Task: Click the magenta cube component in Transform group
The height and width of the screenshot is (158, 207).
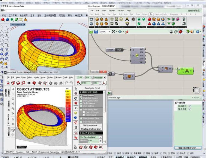Action: click(178, 19)
